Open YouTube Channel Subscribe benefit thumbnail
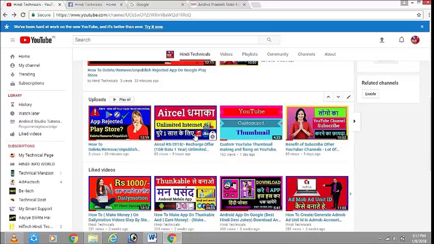The image size is (434, 244). coord(317,123)
